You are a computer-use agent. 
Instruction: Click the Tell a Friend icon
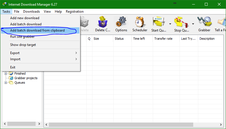click(x=222, y=22)
